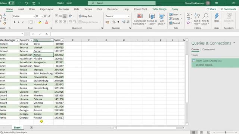239x134 pixels.
Task: Open the Formulas ribbon tab
Action: pyautogui.click(x=64, y=9)
